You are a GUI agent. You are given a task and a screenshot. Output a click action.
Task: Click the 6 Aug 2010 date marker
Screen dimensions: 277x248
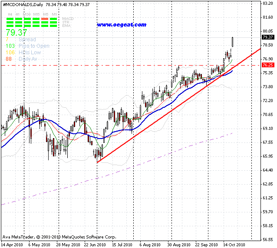pyautogui.click(x=150, y=245)
